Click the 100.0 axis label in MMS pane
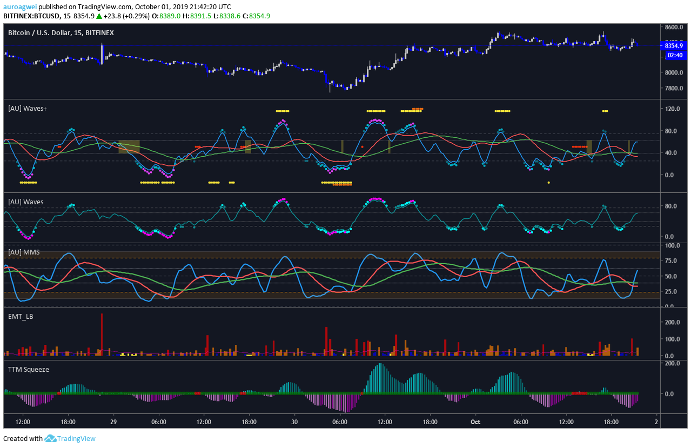This screenshot has height=448, width=691. pyautogui.click(x=673, y=246)
